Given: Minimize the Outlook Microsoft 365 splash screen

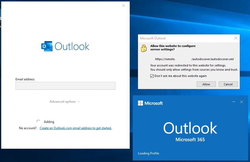Looking at the screenshot, I should click(x=234, y=102).
